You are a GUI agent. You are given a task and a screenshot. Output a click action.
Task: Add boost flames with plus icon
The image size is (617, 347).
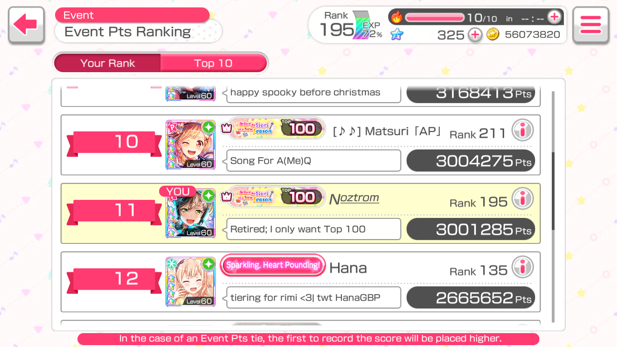pos(554,18)
